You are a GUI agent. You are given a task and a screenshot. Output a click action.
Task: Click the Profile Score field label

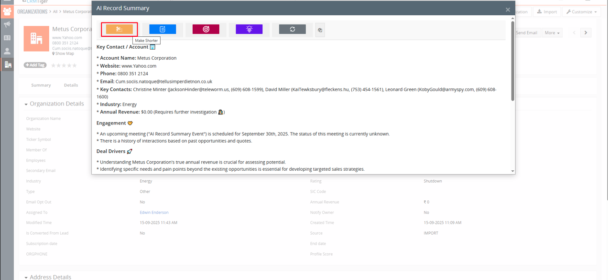point(321,254)
